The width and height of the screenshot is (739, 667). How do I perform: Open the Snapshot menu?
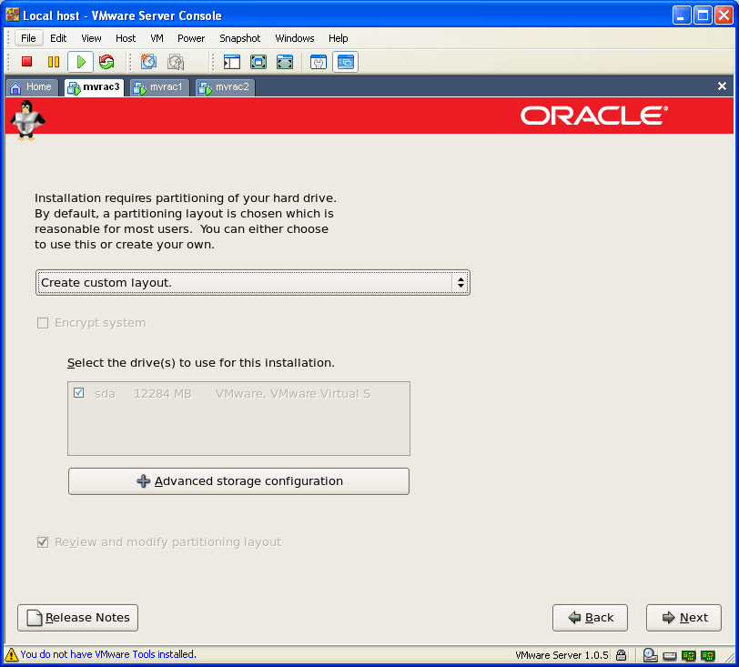point(239,38)
